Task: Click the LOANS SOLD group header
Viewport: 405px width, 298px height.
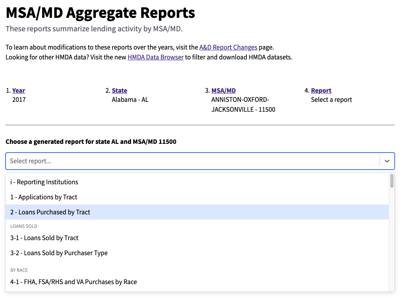Action: pos(23,226)
